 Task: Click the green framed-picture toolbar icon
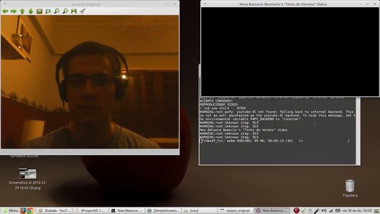(x=48, y=11)
